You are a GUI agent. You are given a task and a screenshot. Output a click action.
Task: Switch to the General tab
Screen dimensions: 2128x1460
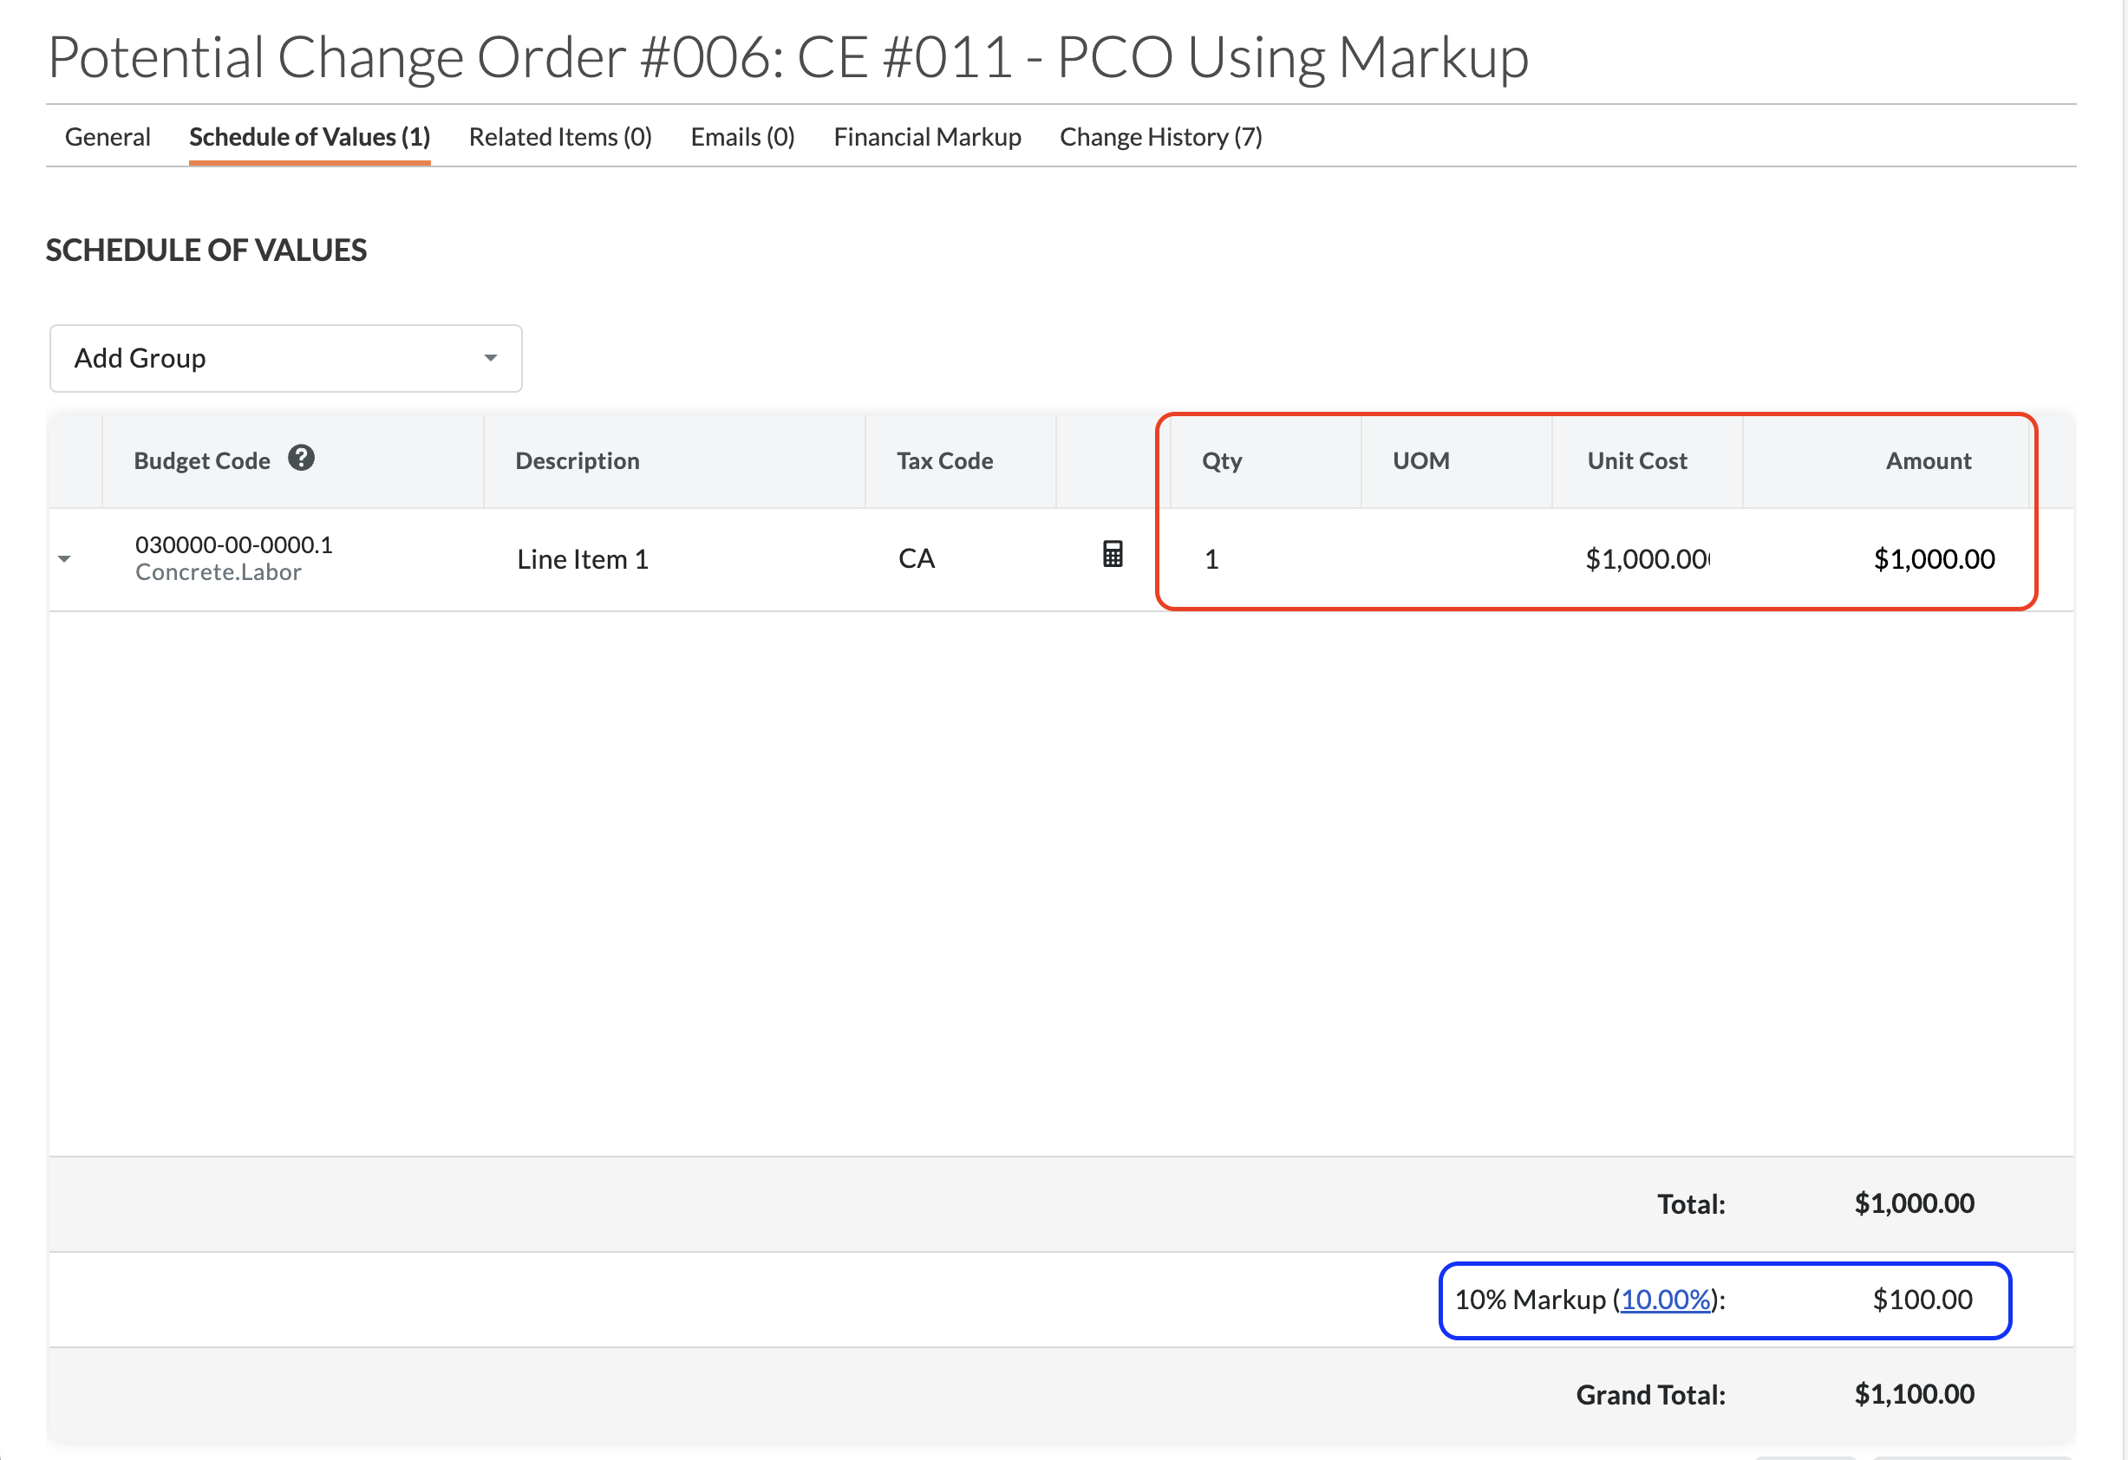click(x=108, y=137)
